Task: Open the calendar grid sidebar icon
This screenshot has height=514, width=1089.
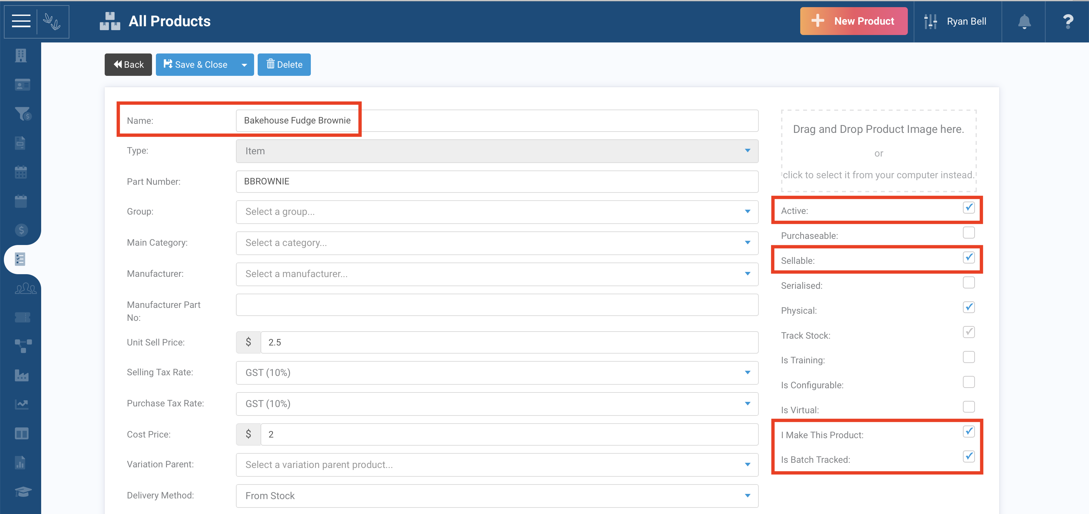Action: click(21, 172)
